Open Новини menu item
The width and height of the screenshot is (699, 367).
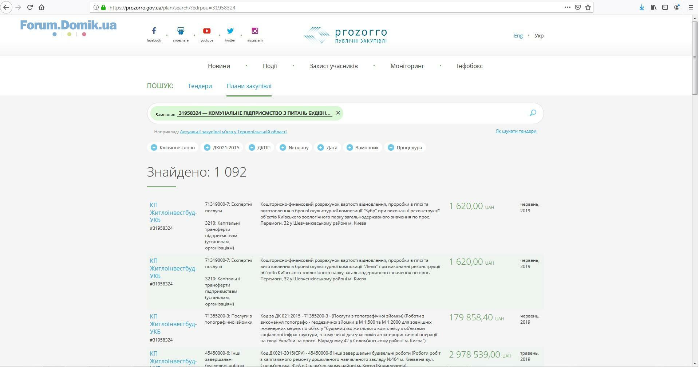tap(219, 66)
